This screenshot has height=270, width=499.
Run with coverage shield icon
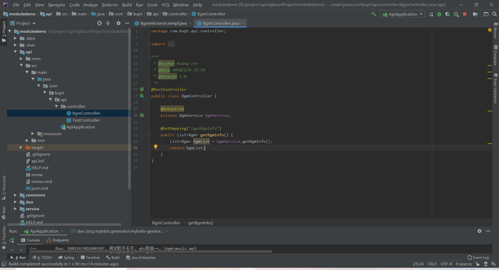[448, 14]
